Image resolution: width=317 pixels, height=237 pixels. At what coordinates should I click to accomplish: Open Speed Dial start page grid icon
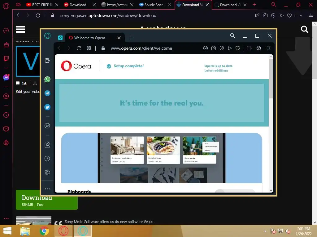pos(89,48)
